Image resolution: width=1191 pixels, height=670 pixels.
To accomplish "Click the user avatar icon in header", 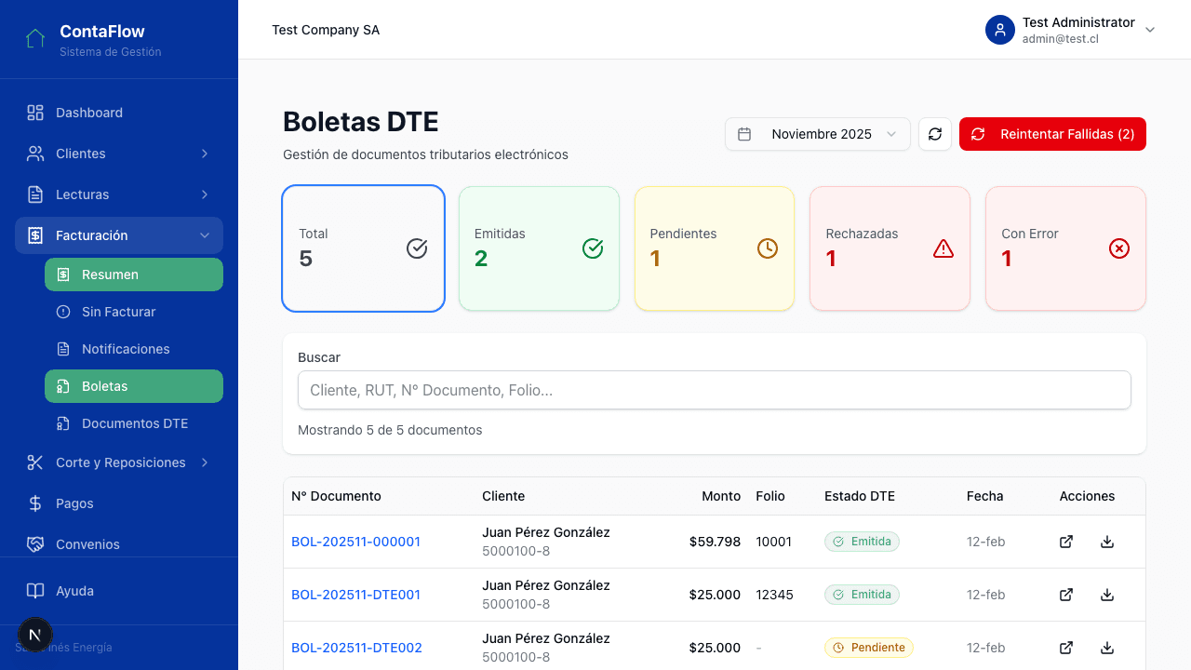I will pos(1000,30).
